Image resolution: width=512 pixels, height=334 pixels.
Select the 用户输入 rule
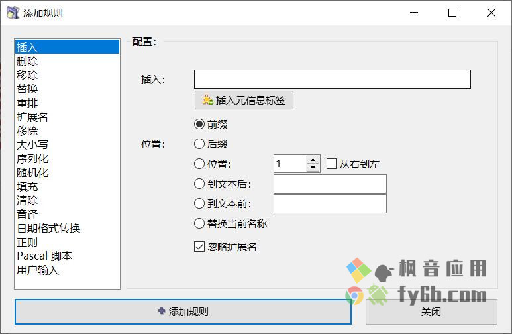pos(67,270)
